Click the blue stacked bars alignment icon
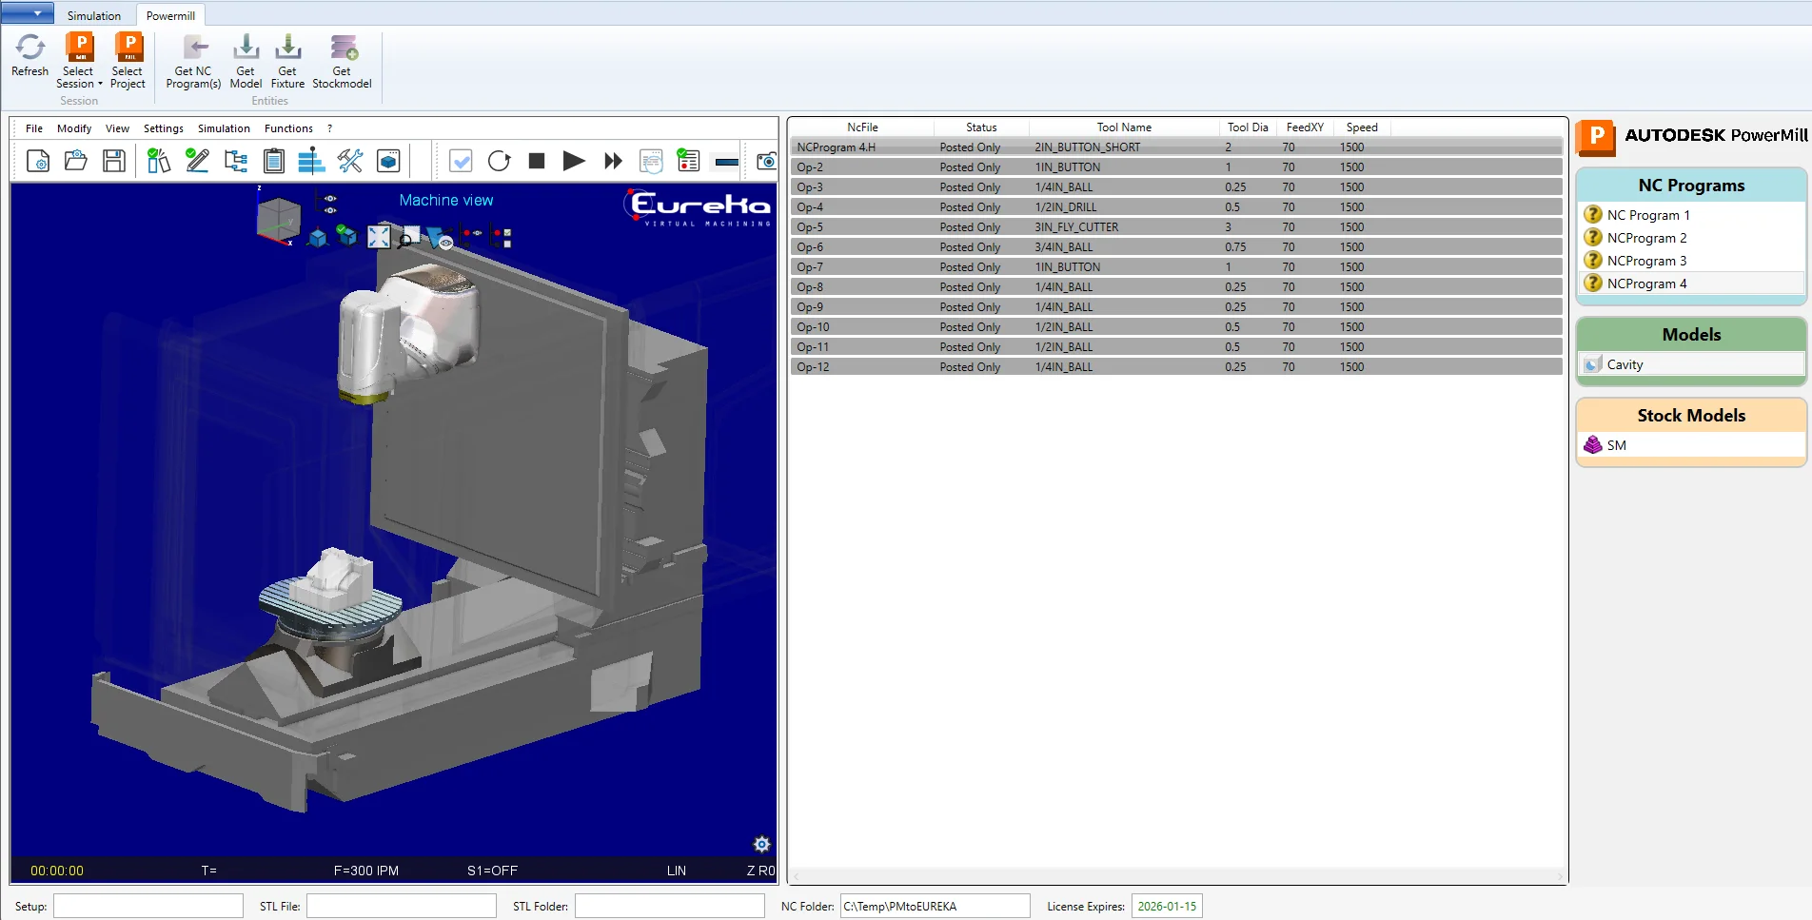Screen dimensions: 1812x920 [311, 161]
